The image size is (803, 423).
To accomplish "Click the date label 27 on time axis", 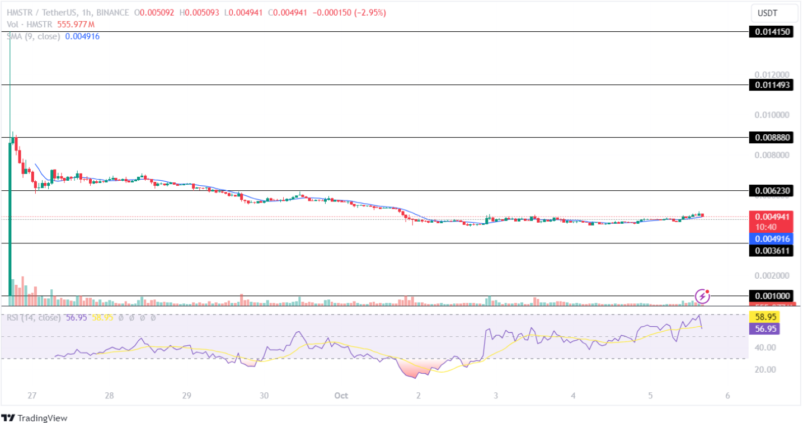I will click(32, 396).
